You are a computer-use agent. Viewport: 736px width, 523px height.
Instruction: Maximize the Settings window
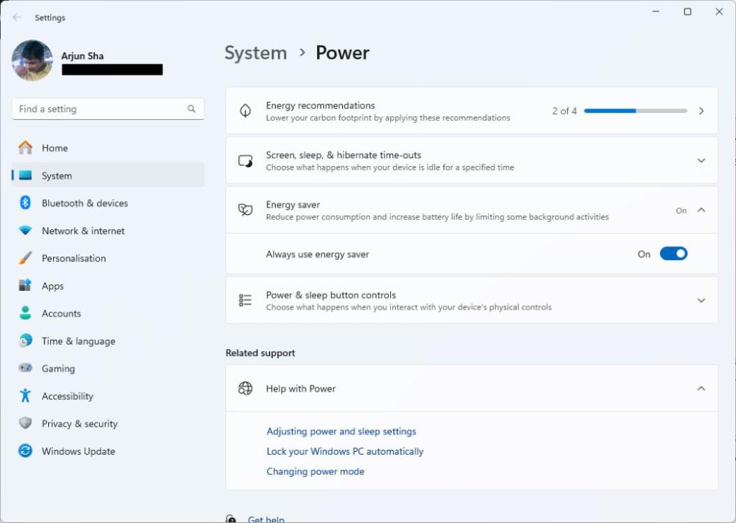tap(688, 11)
